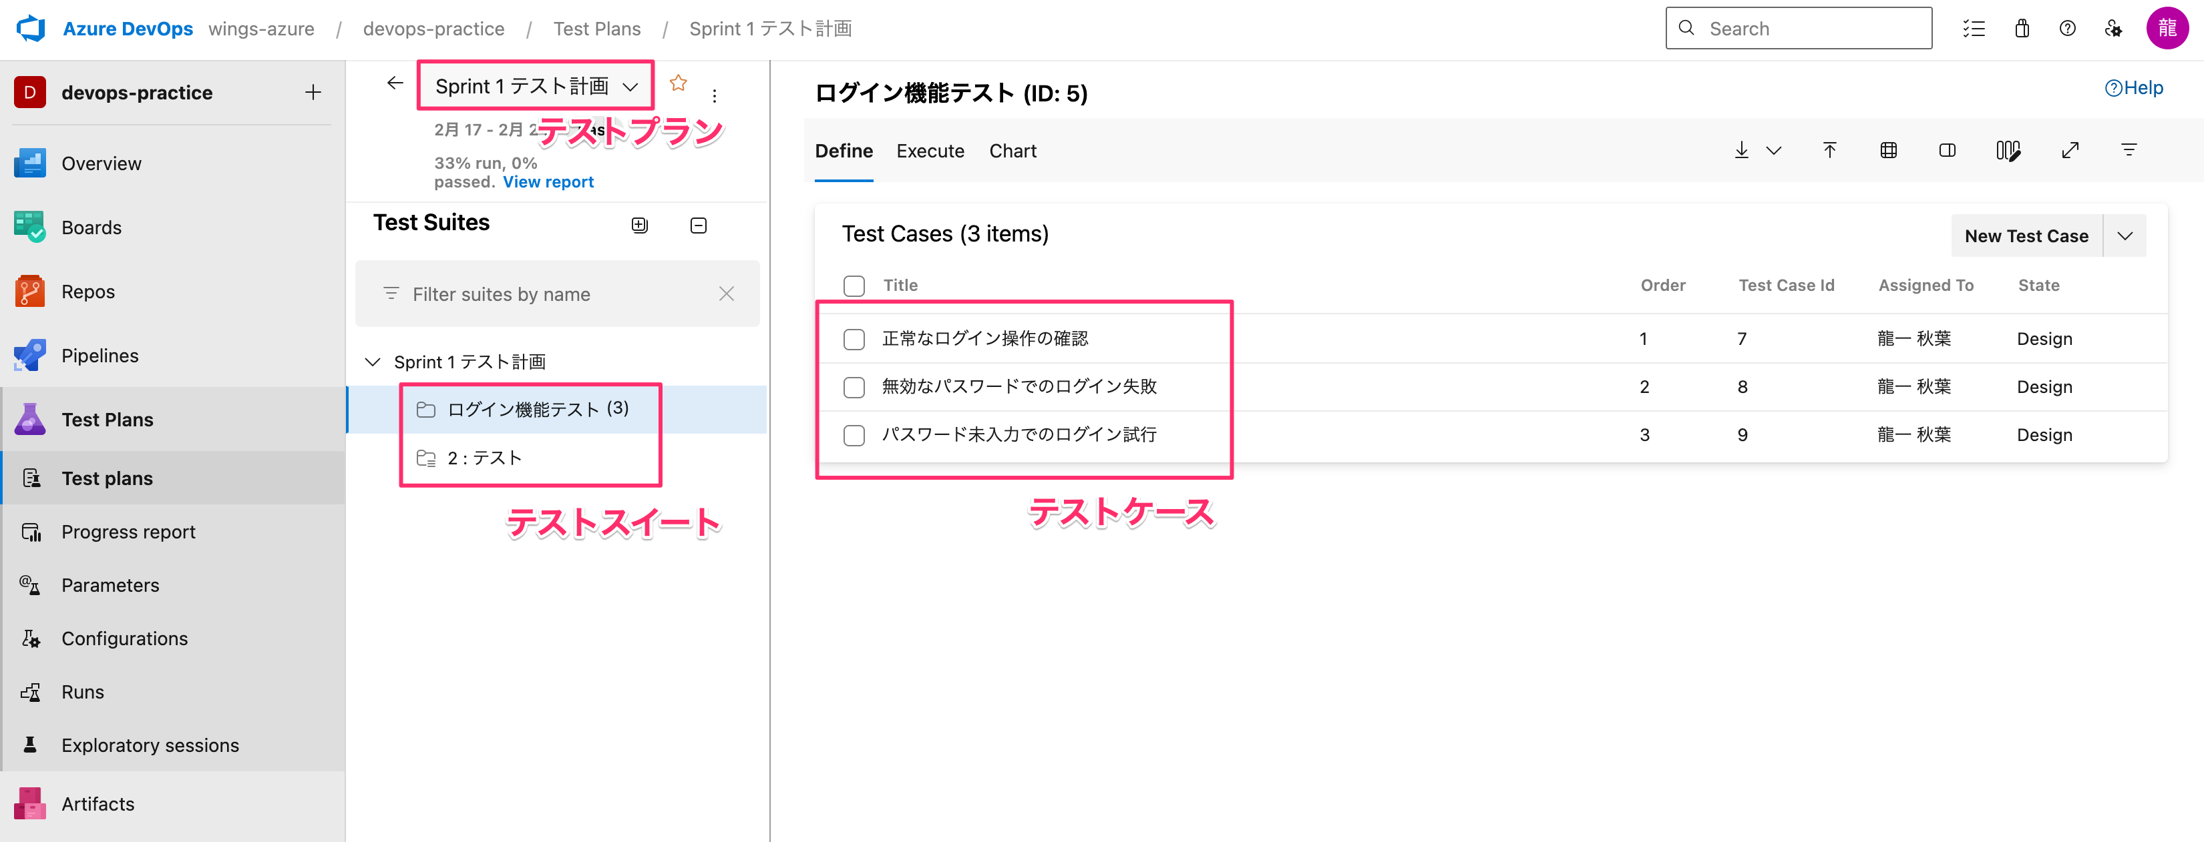Tick the checkbox for test case 8
This screenshot has height=842, width=2204.
(854, 387)
